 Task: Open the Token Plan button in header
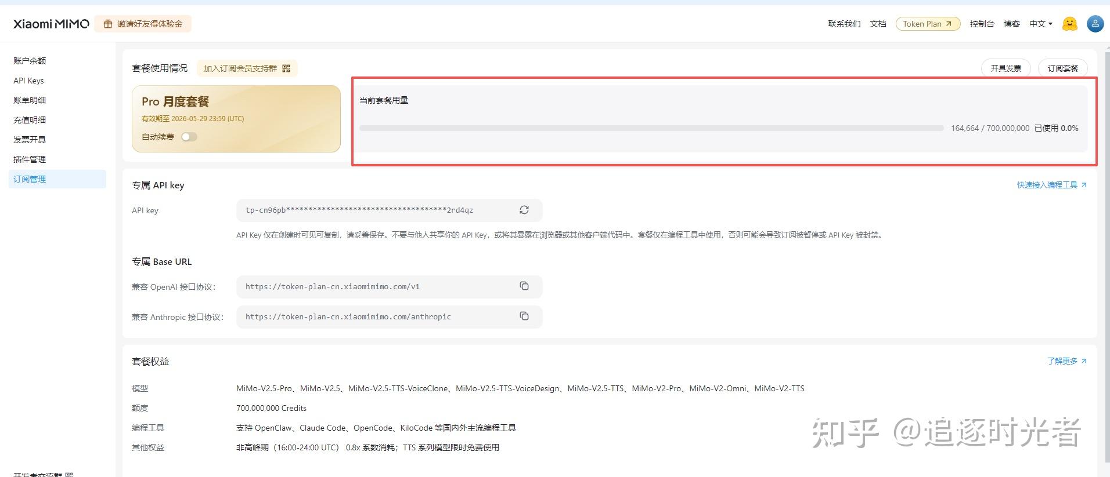(928, 24)
